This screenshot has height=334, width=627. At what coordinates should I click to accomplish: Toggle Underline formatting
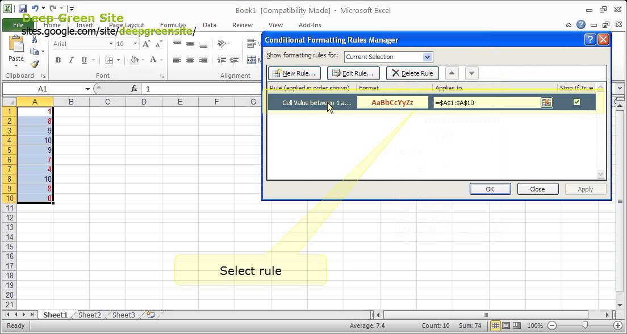84,60
